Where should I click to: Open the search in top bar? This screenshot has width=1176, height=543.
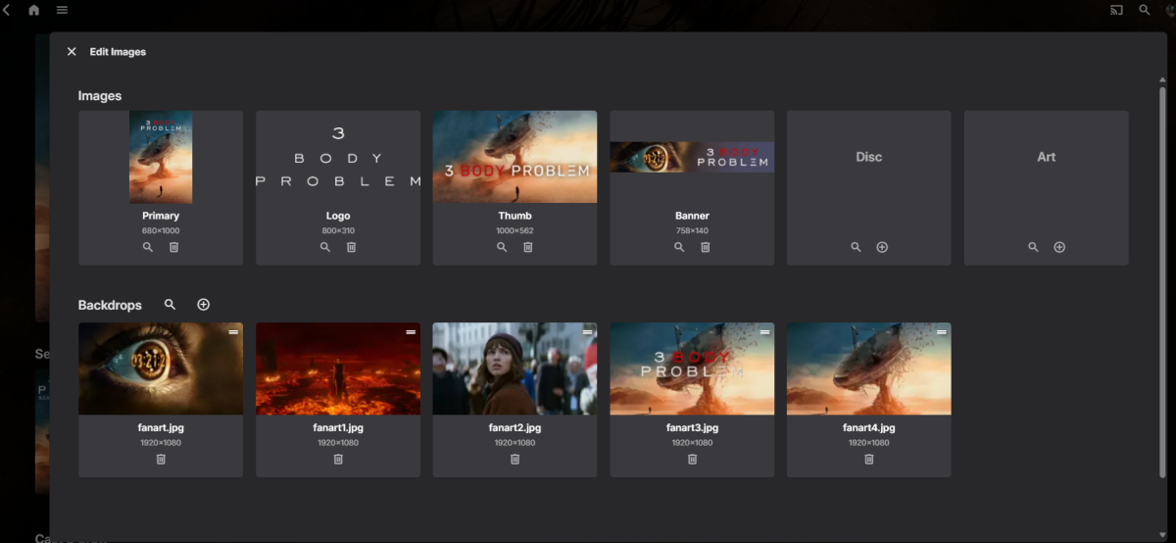pyautogui.click(x=1144, y=10)
